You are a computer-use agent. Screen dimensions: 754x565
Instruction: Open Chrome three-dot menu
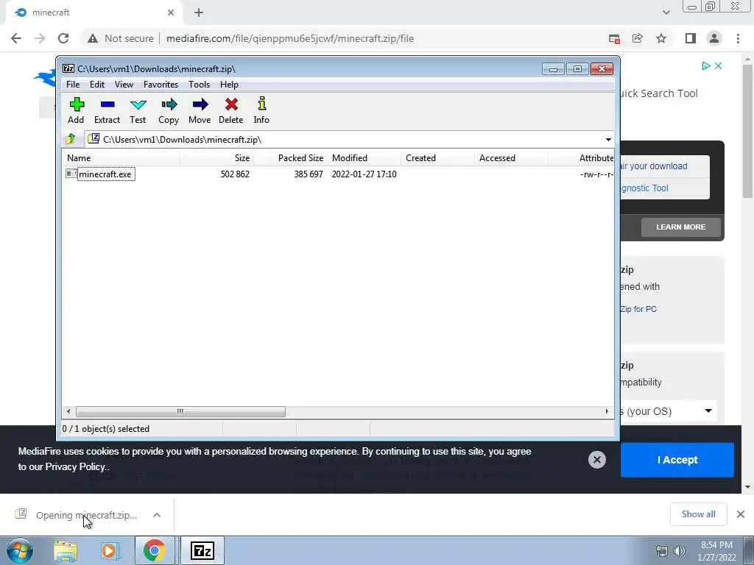(x=738, y=38)
